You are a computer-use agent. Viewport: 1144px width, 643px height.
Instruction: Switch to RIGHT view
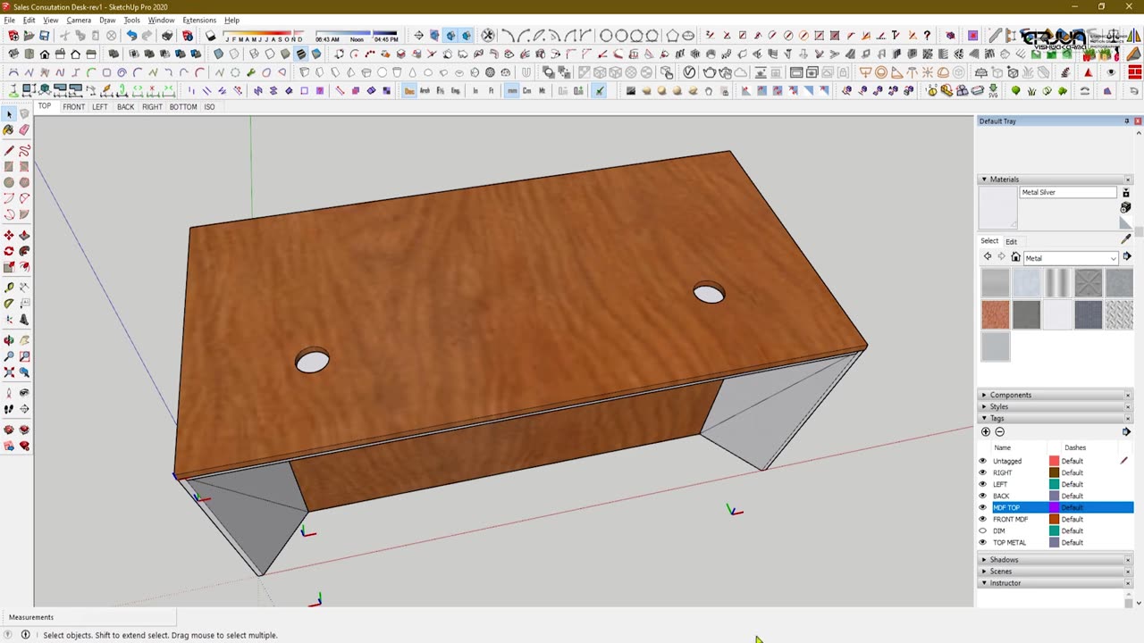[152, 106]
